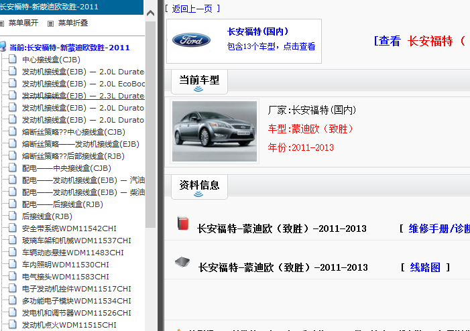The width and height of the screenshot is (470, 331).
Task: Open 配电——发动机接线盒(EJB) — 汽油 item
Action: pos(83,180)
